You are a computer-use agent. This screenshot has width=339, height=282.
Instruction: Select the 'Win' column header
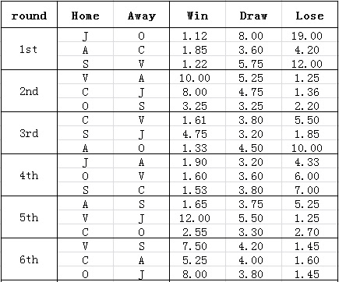197,15
